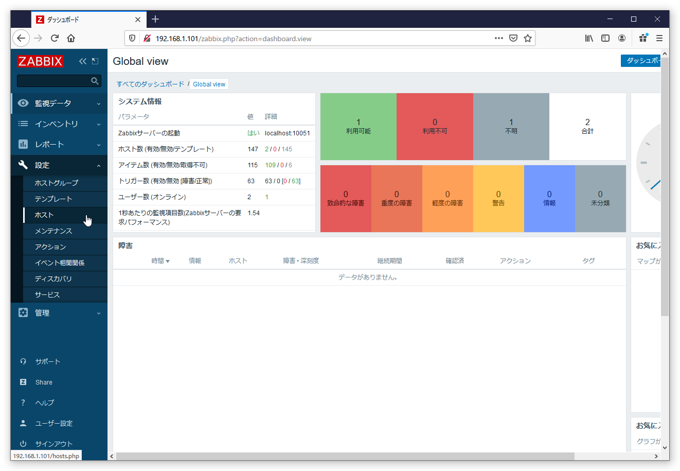Expand the レポート menu section
Screen dimensions: 680x471
pos(59,144)
